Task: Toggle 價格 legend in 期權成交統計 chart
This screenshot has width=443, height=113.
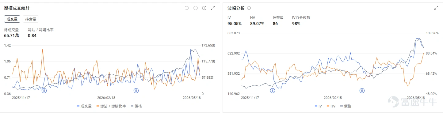Action: click(136, 106)
